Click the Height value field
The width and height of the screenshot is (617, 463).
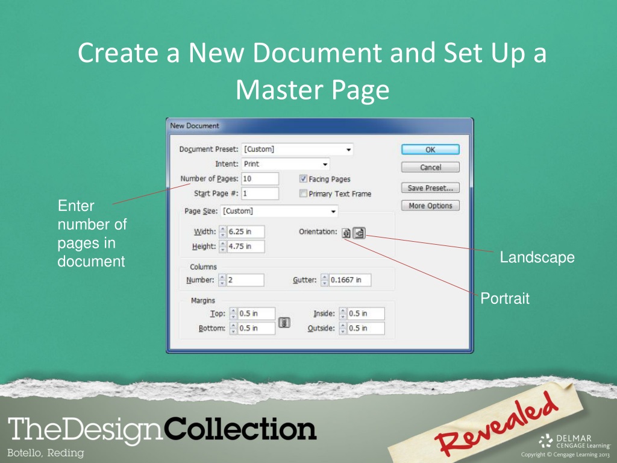point(246,247)
